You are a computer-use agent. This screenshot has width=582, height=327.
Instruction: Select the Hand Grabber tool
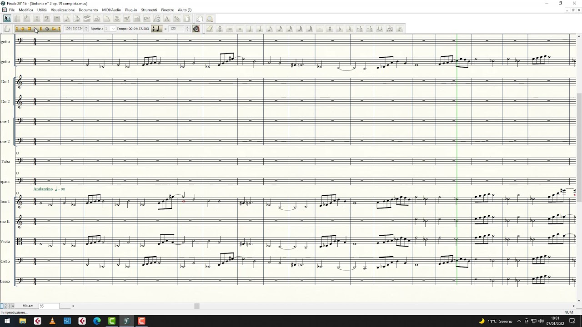(199, 19)
